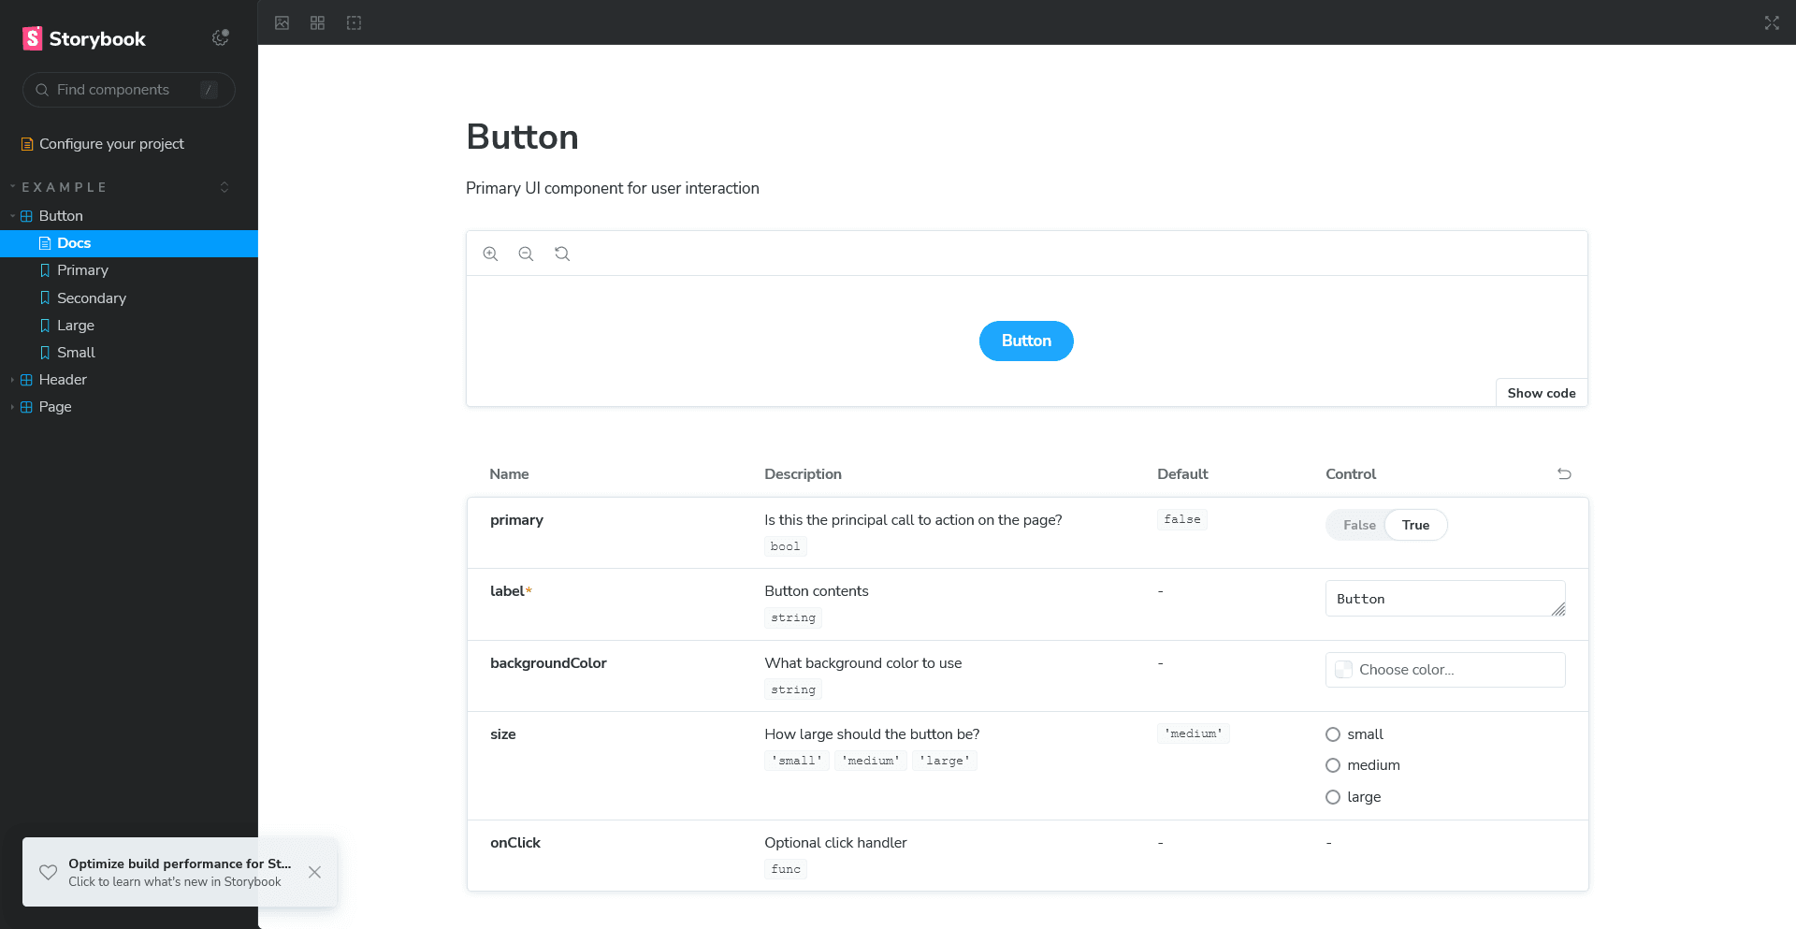The height and width of the screenshot is (929, 1796).
Task: Dismiss the Storybook notification
Action: [314, 872]
